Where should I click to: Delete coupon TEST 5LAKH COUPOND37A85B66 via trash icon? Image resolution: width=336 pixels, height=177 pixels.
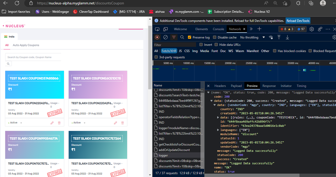pyautogui.click(x=59, y=123)
